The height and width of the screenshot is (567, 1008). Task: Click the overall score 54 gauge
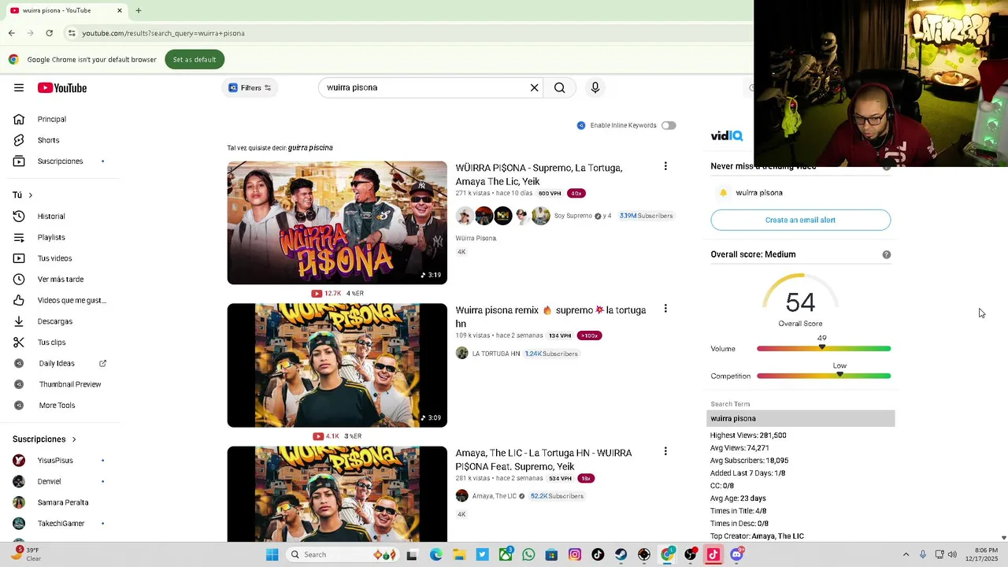click(x=800, y=301)
